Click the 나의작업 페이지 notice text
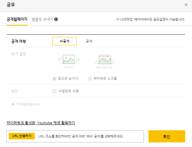 (x=150, y=19)
